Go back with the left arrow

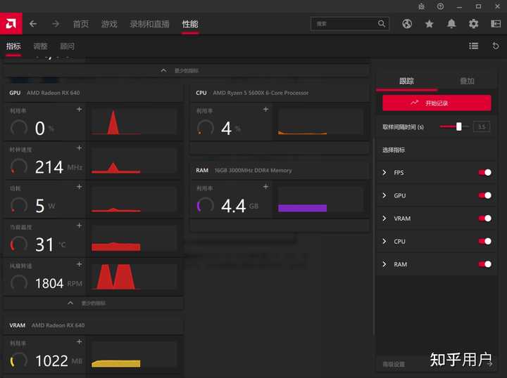(33, 24)
